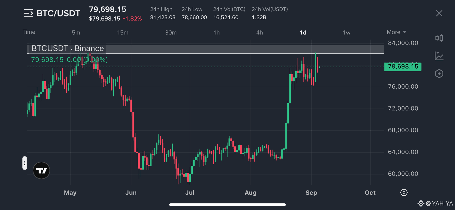
Task: Choose the 4h timeframe tab
Action: (259, 32)
